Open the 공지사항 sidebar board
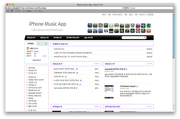The image size is (180, 119). (x=31, y=68)
